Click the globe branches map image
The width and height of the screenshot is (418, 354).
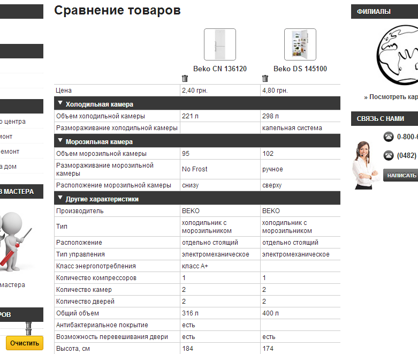(x=398, y=55)
